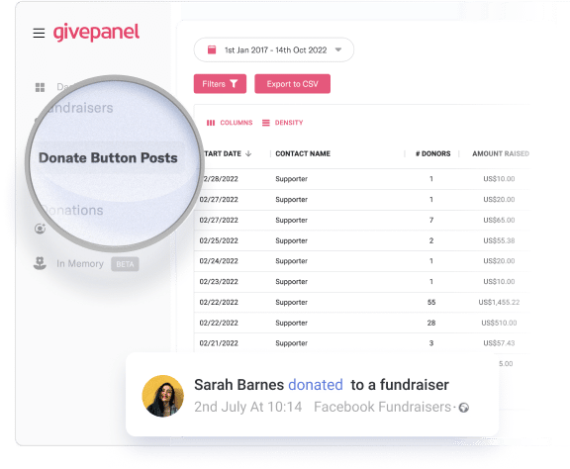
Task: Click the # Donors column header
Action: tap(433, 153)
